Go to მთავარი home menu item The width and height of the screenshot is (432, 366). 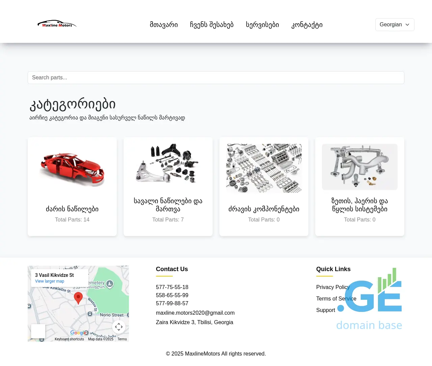(x=164, y=25)
